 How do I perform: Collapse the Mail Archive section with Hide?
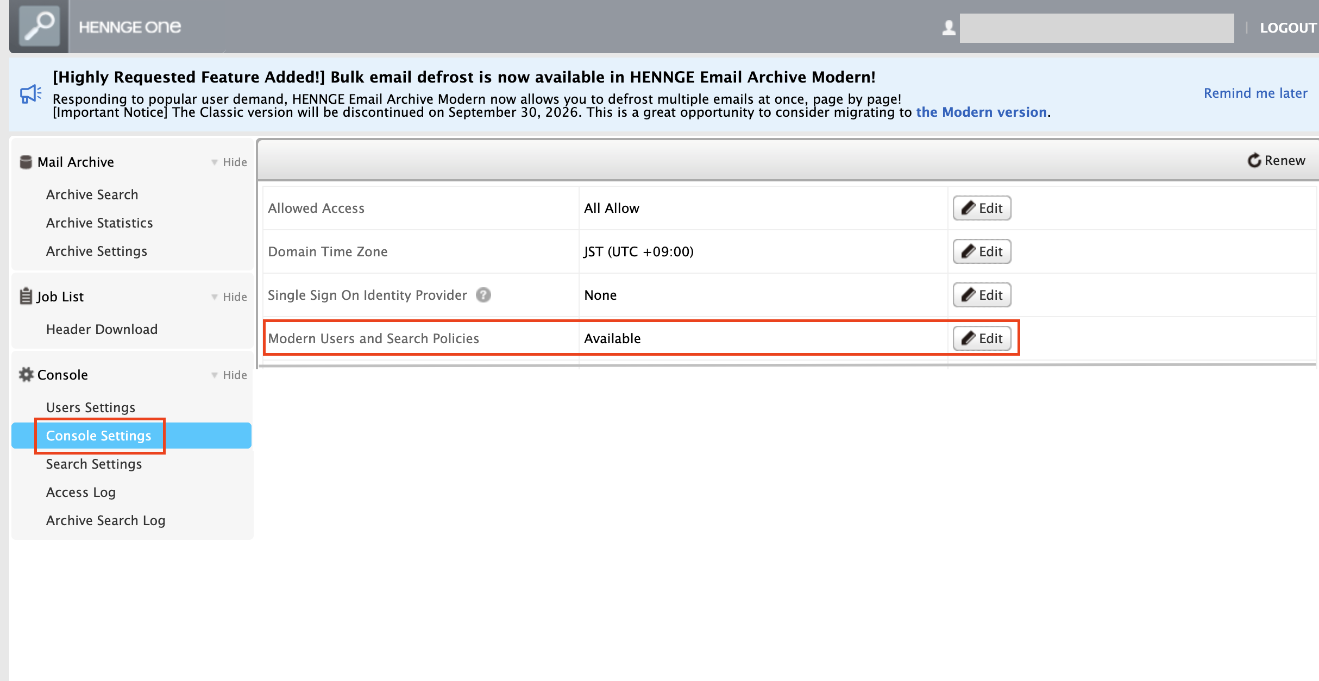229,162
